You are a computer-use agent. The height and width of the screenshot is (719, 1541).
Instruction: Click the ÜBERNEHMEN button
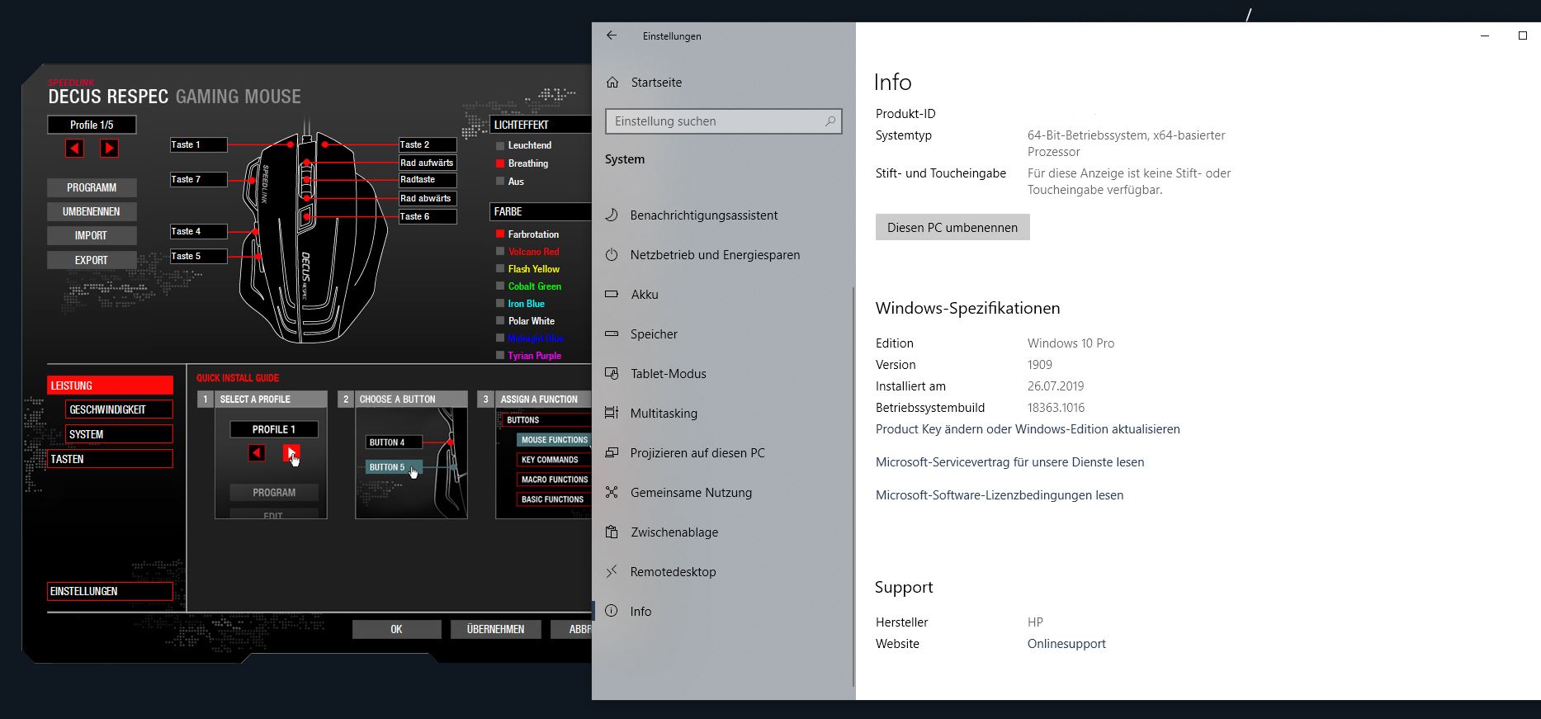click(495, 629)
